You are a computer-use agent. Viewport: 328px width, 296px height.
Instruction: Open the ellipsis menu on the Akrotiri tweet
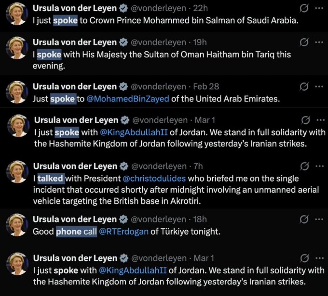coord(320,166)
